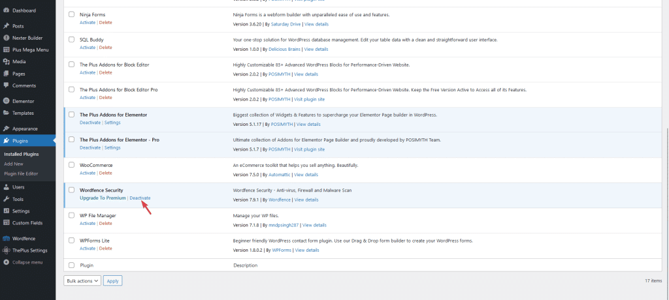Open the Bulk actions dropdown

click(x=82, y=280)
